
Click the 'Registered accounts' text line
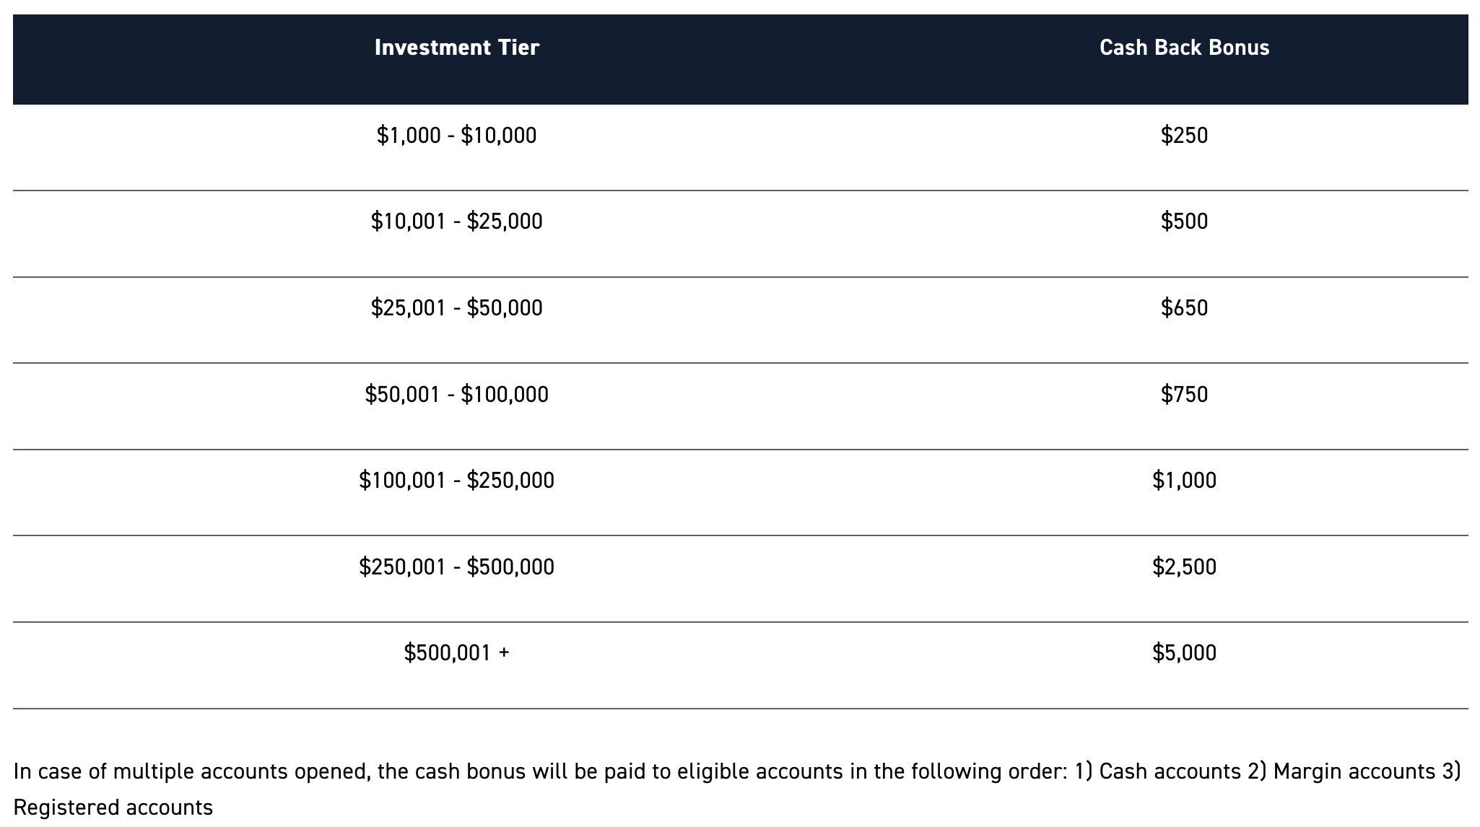click(113, 808)
